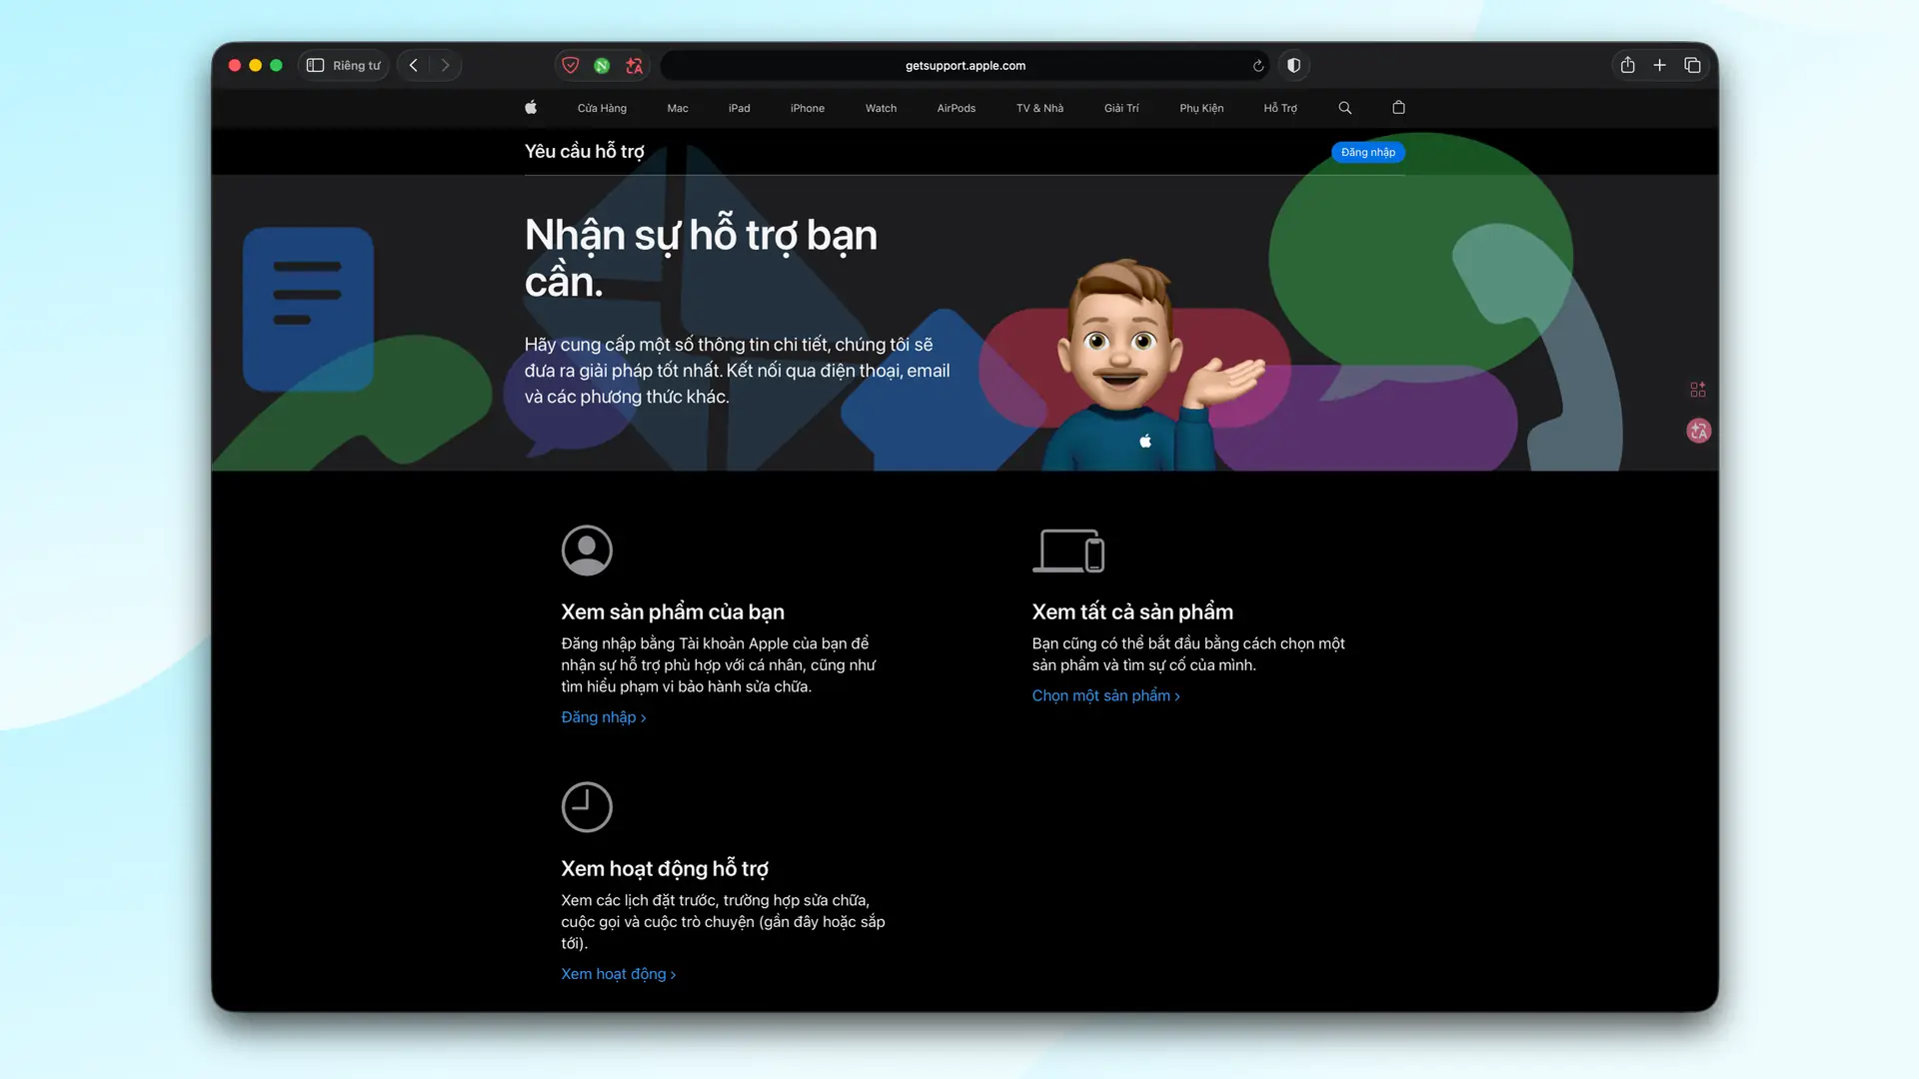Image resolution: width=1919 pixels, height=1079 pixels.
Task: Open the Hỗ Trợ menu item
Action: tap(1280, 108)
